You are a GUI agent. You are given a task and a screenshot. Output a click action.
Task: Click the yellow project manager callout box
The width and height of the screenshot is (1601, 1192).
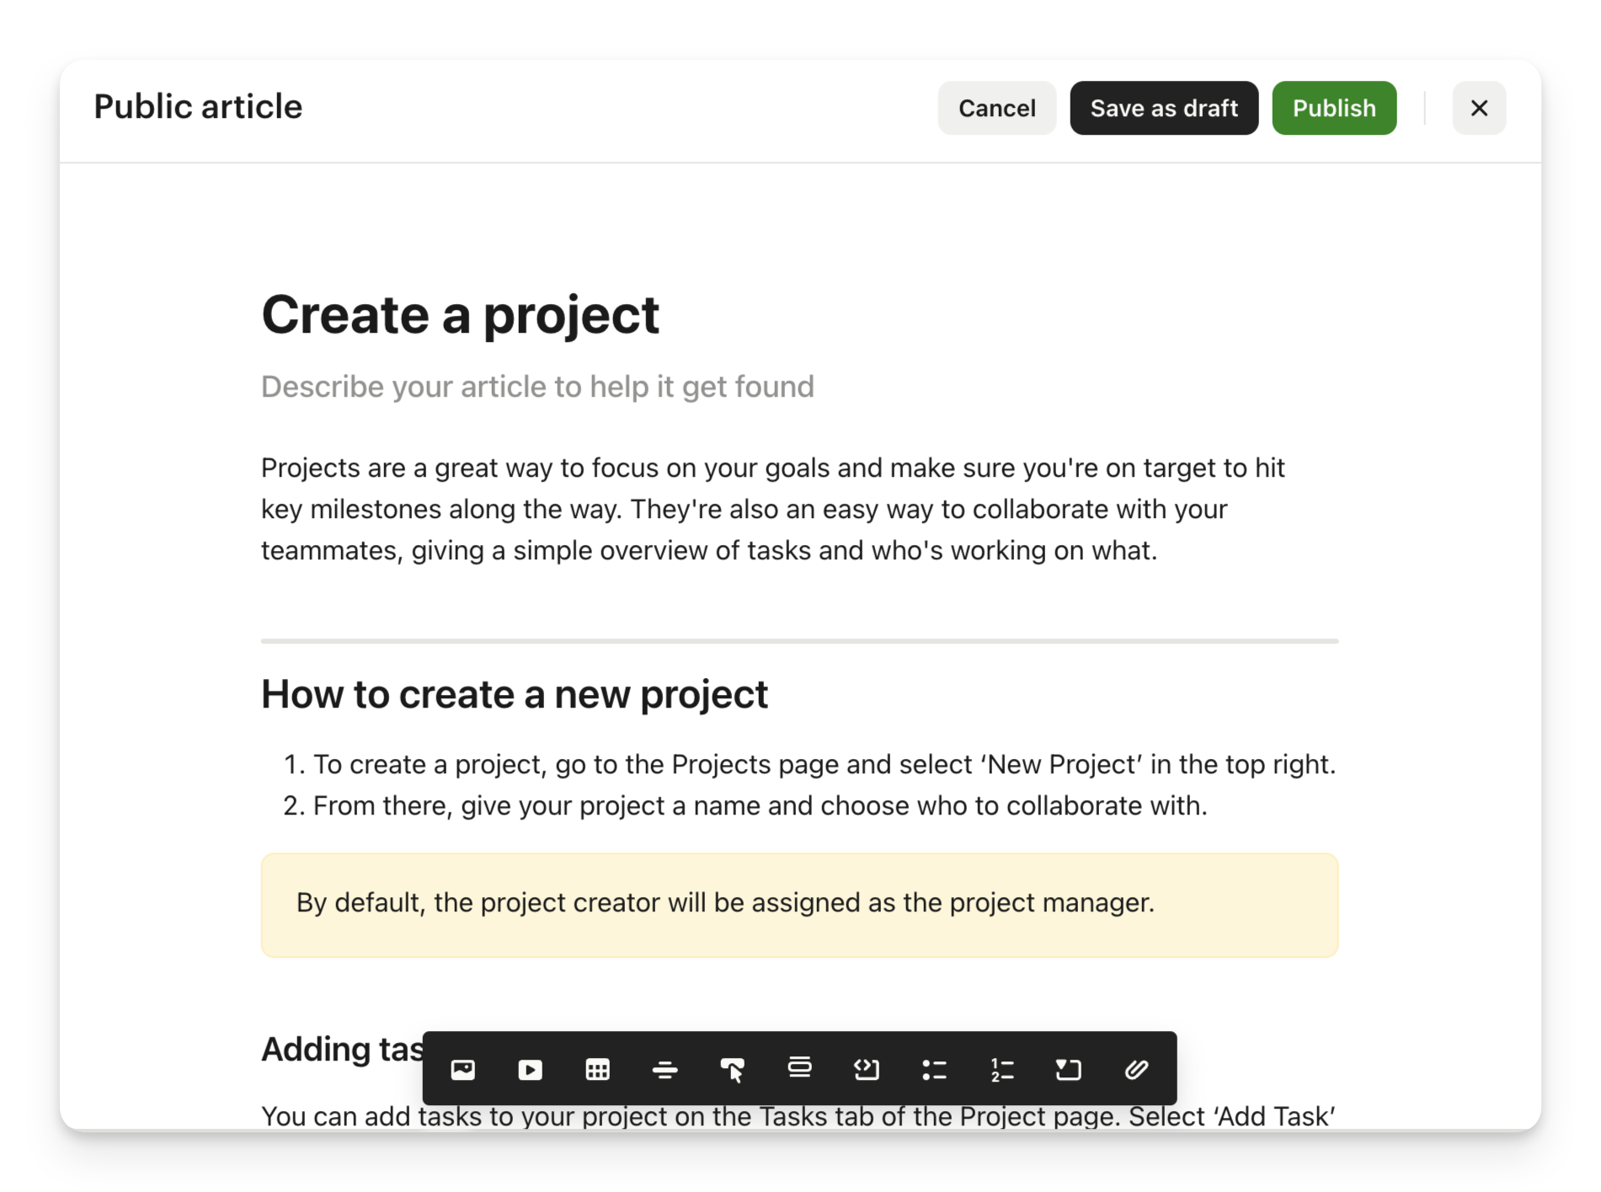click(x=798, y=905)
